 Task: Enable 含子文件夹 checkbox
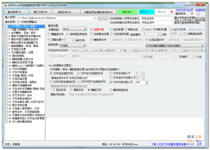[x=171, y=29]
